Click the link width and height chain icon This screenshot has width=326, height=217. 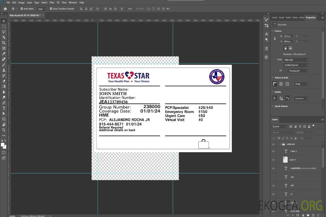point(275,39)
